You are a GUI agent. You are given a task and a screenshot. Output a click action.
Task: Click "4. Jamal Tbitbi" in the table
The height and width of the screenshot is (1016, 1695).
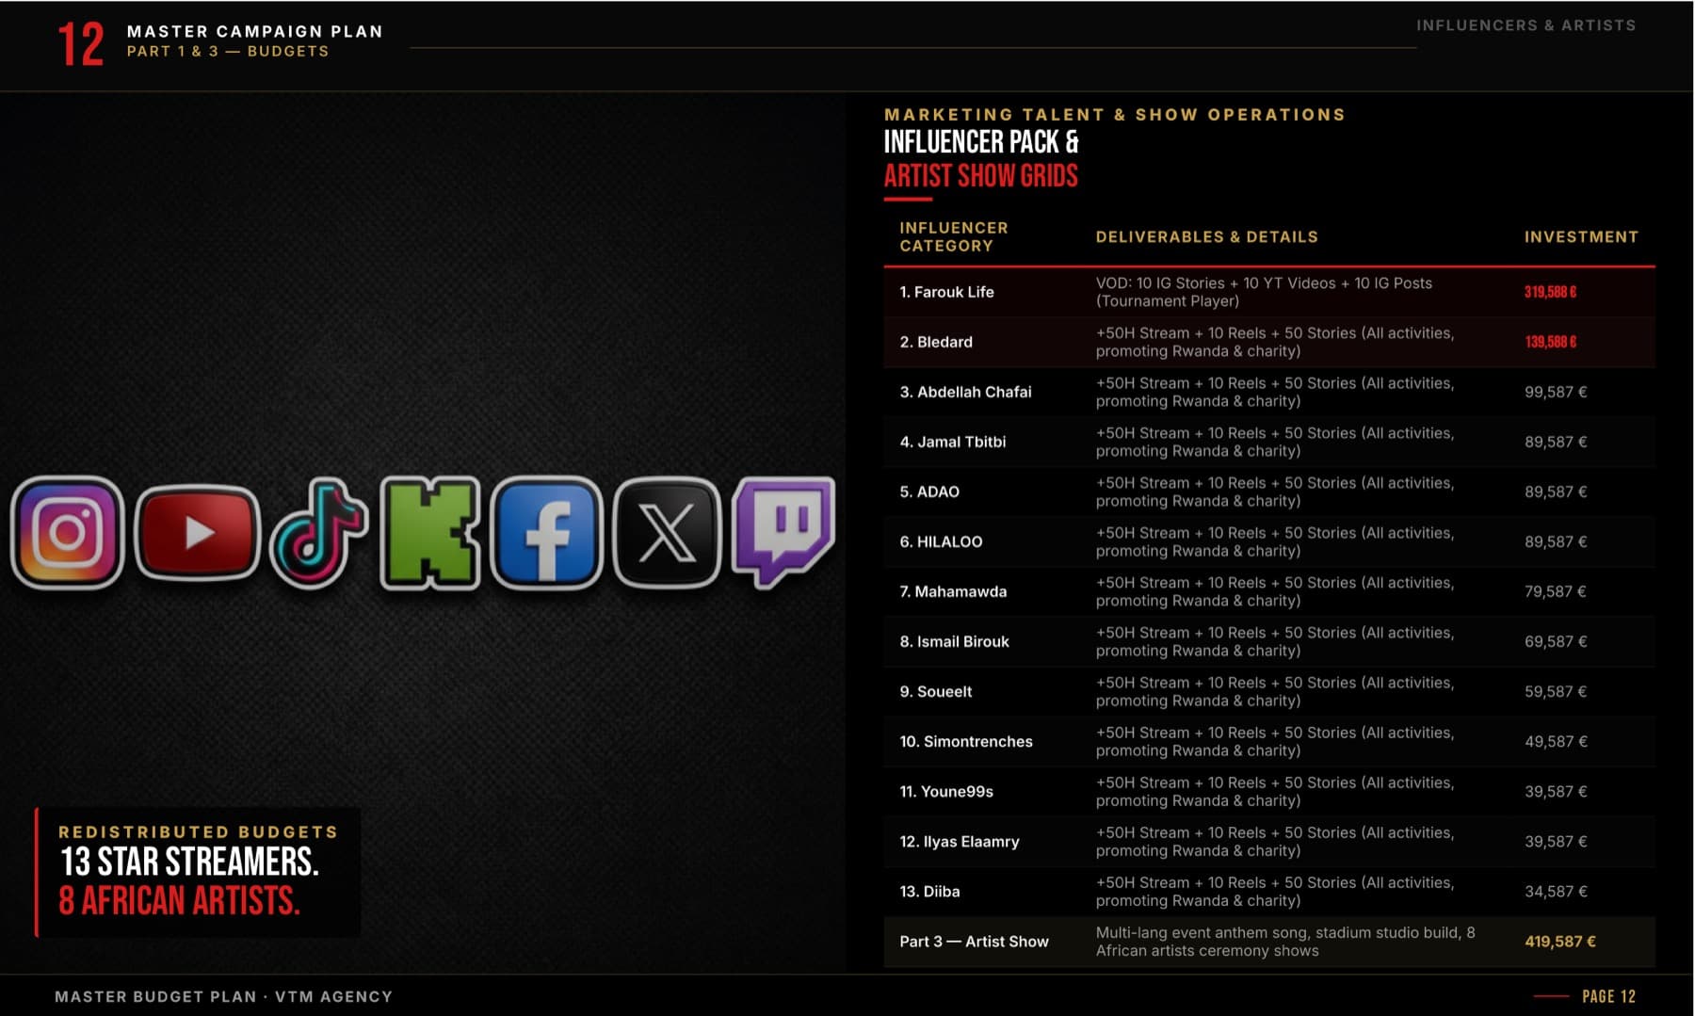(x=953, y=442)
